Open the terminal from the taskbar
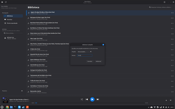Screen dimensions: 175x109 [15, 107]
